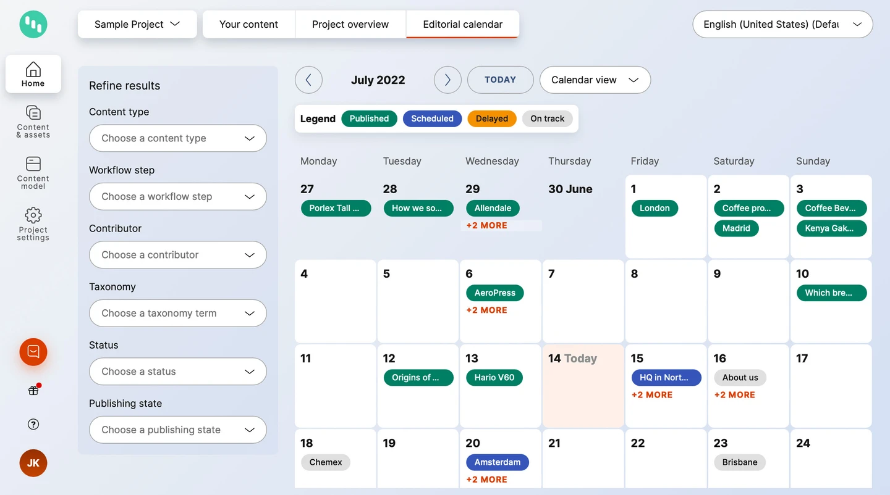Switch to the Project overview tab
The width and height of the screenshot is (890, 495).
tap(350, 25)
